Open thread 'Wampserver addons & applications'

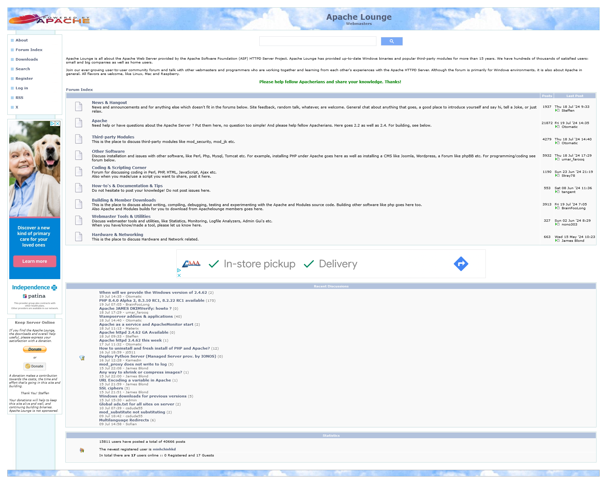(x=136, y=316)
